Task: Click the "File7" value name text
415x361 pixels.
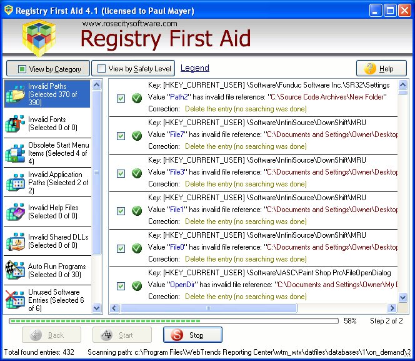Action: (x=177, y=135)
